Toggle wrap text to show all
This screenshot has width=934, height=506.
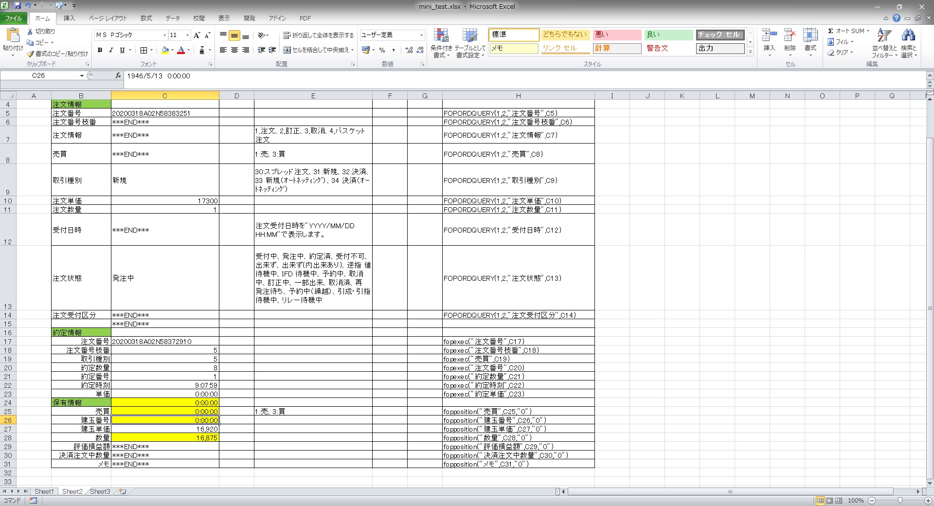[319, 36]
